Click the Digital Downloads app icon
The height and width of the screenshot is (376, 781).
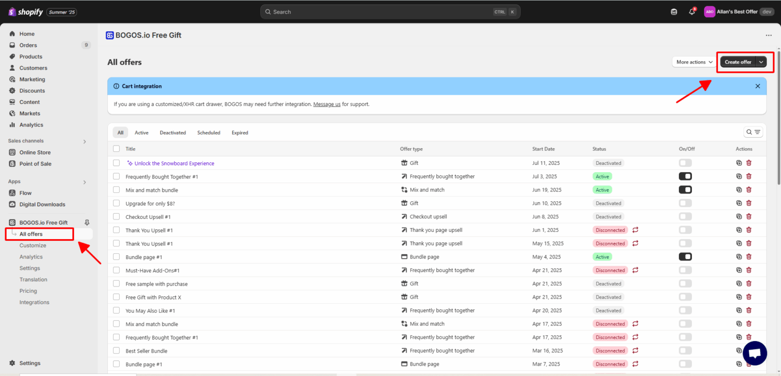point(12,204)
